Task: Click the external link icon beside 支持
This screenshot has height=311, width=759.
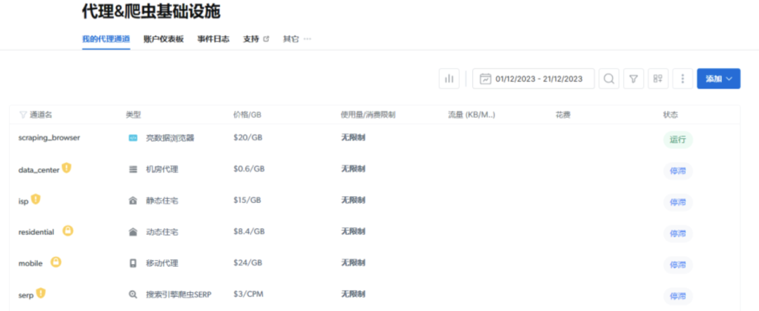Action: click(x=266, y=39)
